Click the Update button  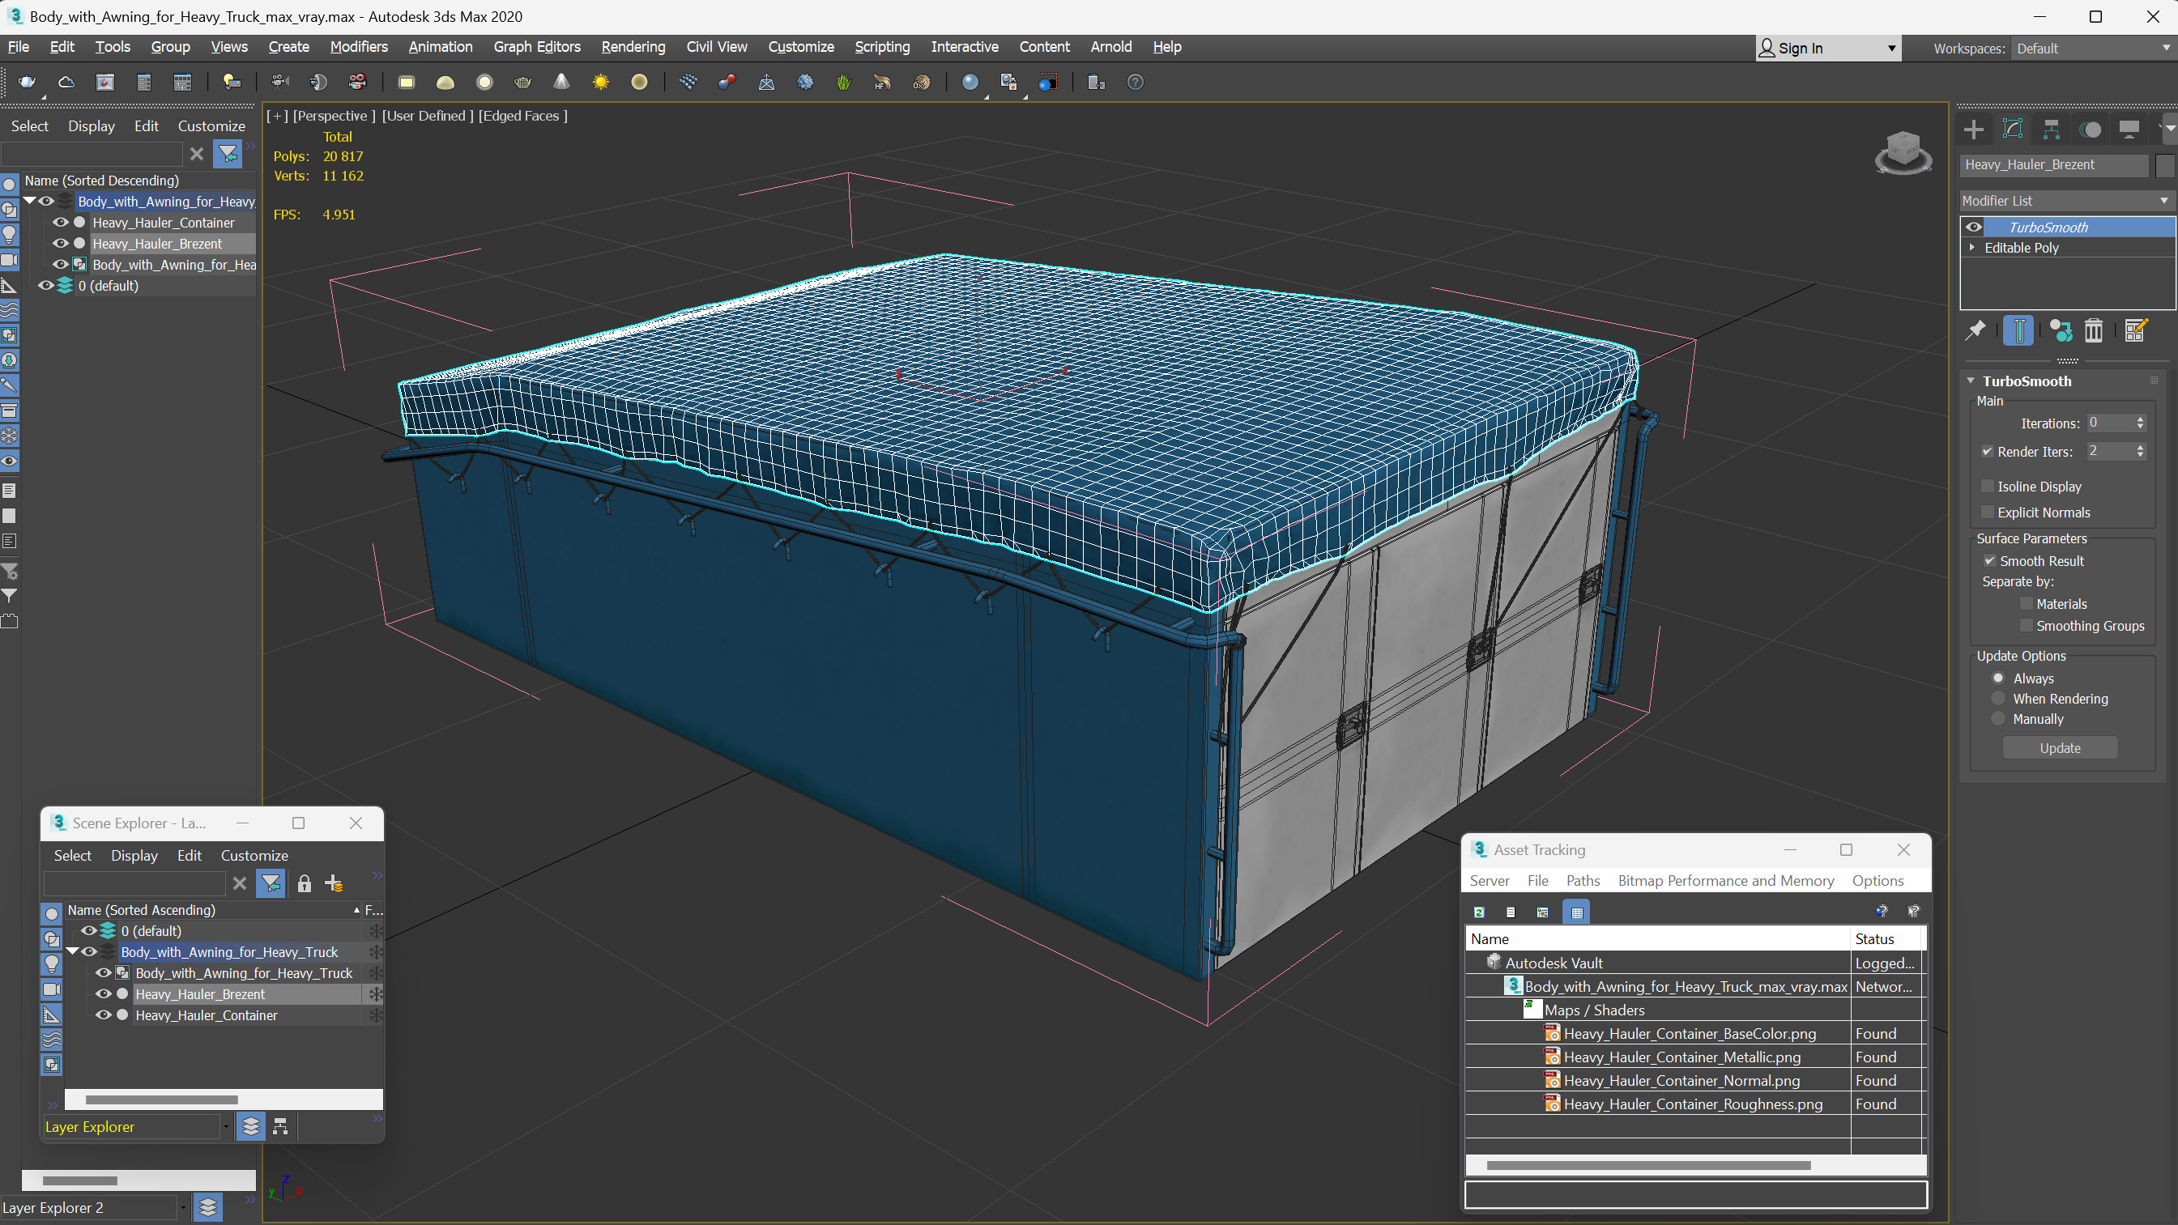[2060, 748]
